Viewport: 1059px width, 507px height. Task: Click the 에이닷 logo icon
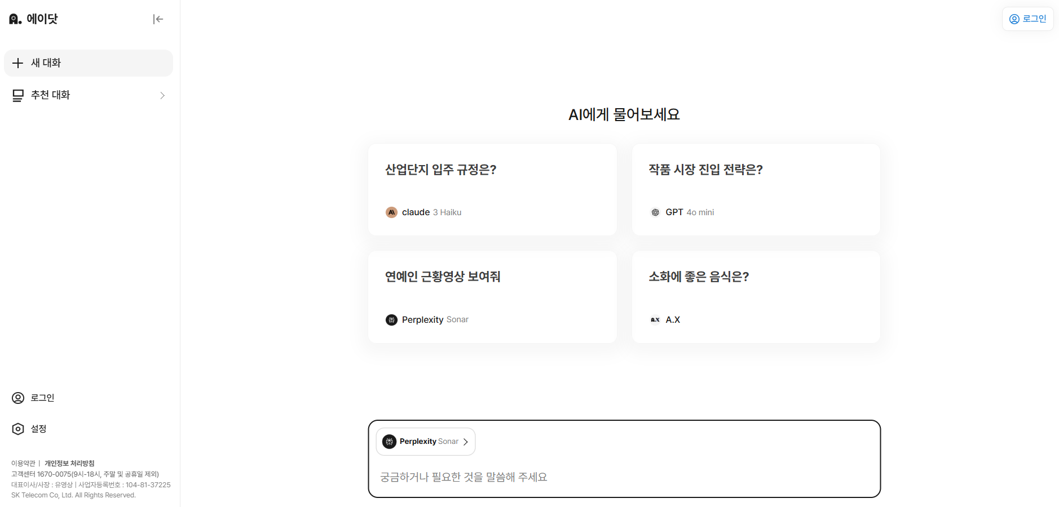pyautogui.click(x=14, y=18)
